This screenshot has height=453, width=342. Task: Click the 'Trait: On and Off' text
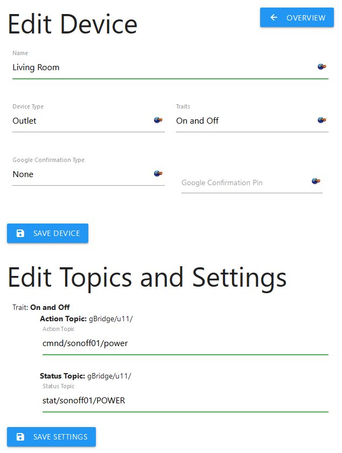click(x=41, y=307)
